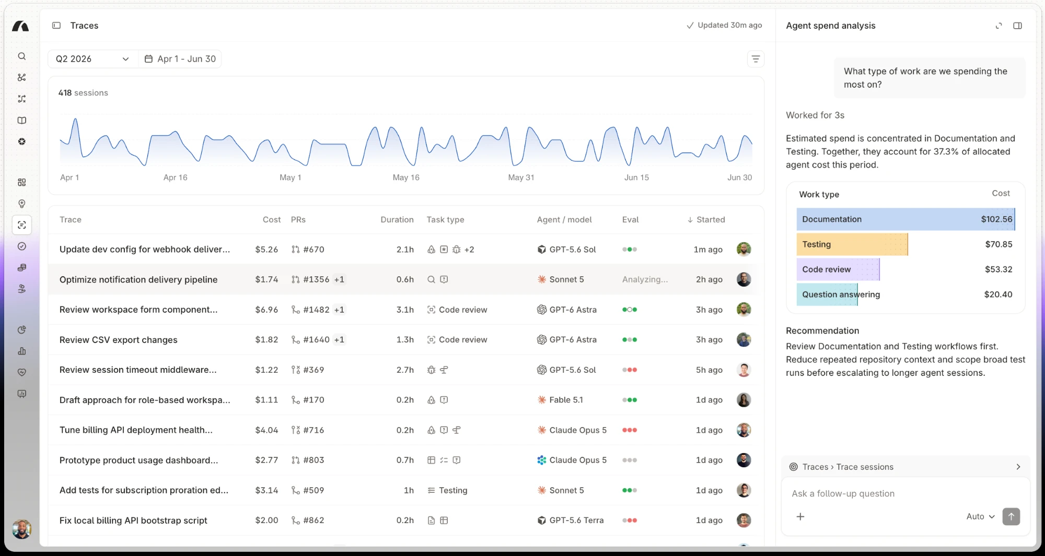Select the active Traces sidebar icon

pyautogui.click(x=21, y=225)
